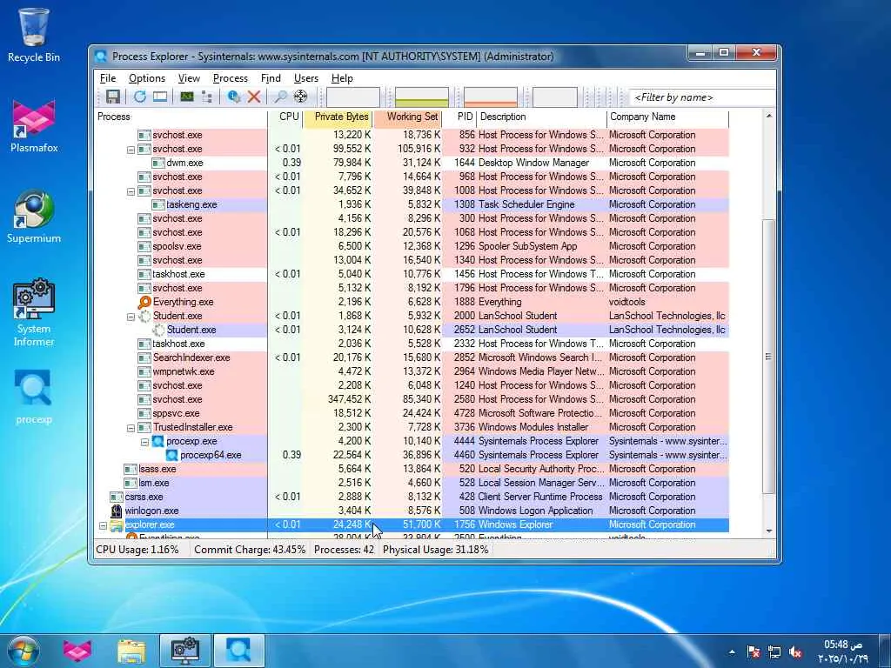Sort by Company Name column header
The image size is (891, 668).
(667, 117)
